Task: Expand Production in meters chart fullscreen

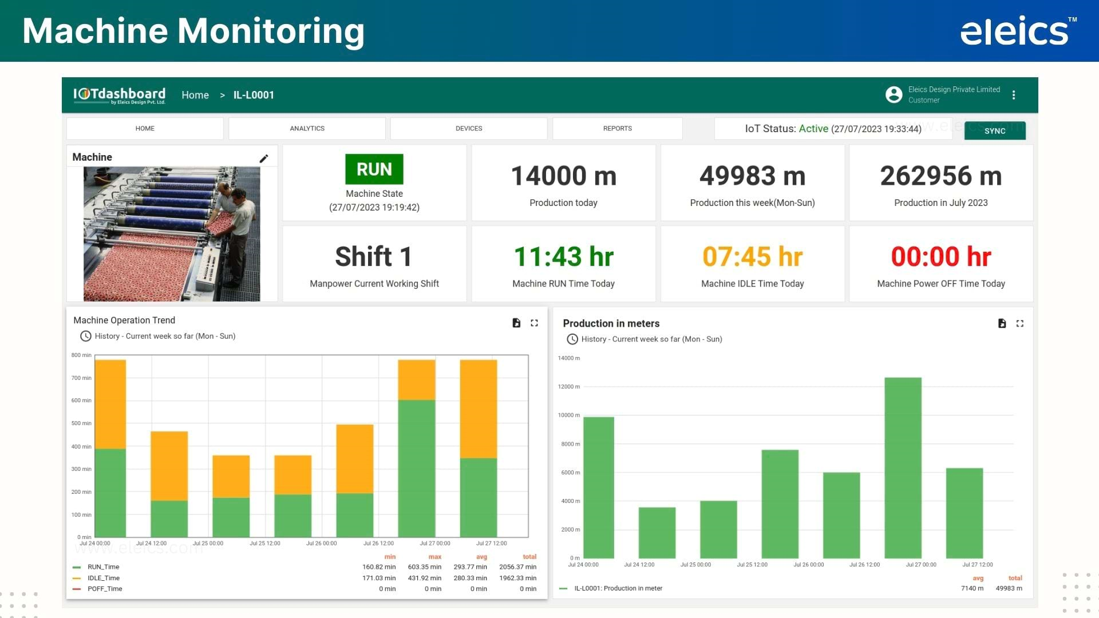Action: tap(1019, 323)
